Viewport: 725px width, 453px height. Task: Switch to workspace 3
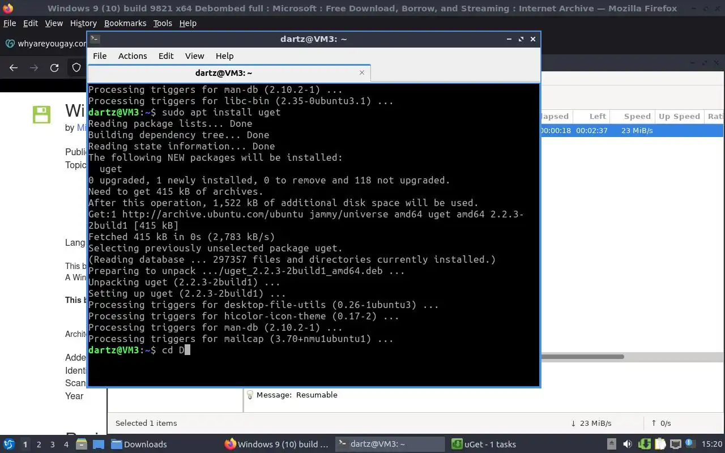point(53,445)
